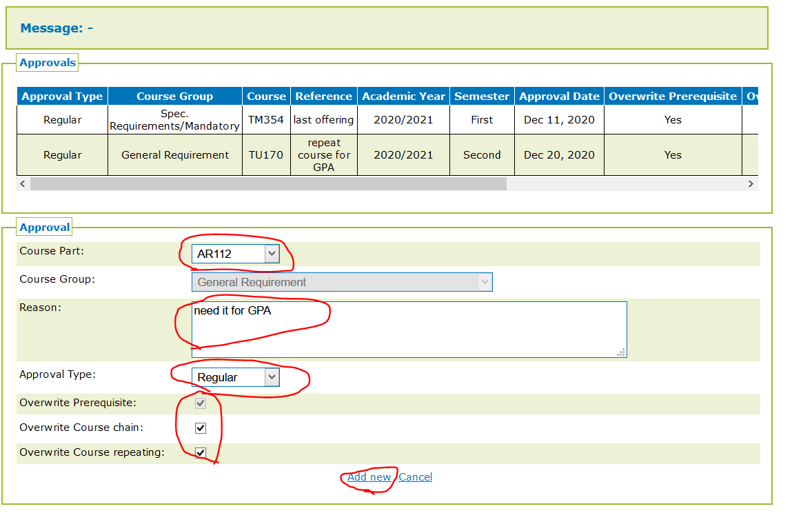Click the Yes cell in the TM354 row
The height and width of the screenshot is (522, 792).
click(673, 120)
